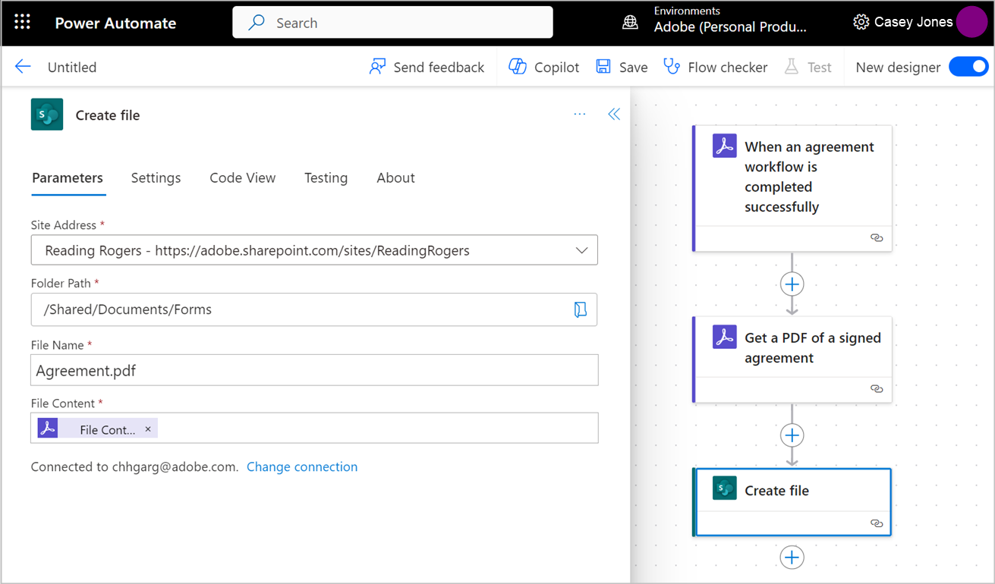The width and height of the screenshot is (995, 584).
Task: Open the Code View tab
Action: pyautogui.click(x=242, y=178)
